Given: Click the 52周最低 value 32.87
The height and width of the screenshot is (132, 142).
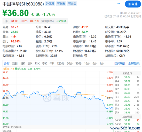Looking at the screenshot, I should [x=54, y=56].
